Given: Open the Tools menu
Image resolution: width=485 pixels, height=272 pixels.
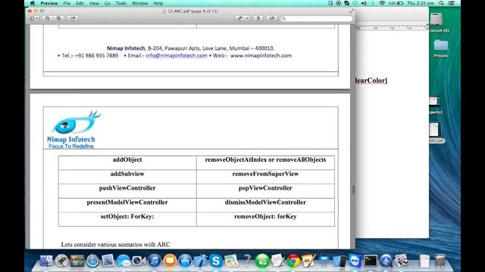Looking at the screenshot, I should (x=121, y=3).
